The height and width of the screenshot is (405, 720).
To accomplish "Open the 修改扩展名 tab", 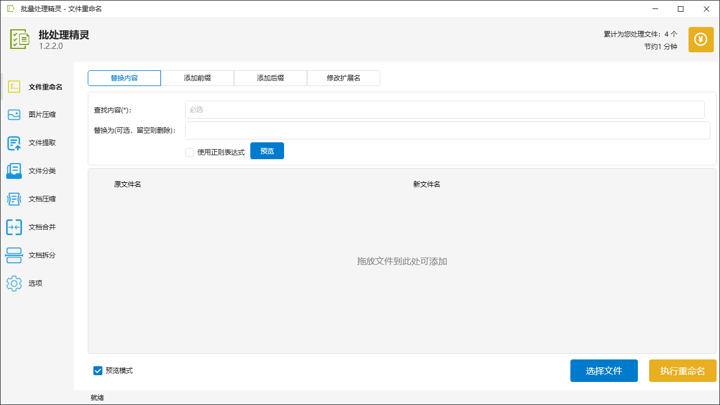I will click(343, 78).
